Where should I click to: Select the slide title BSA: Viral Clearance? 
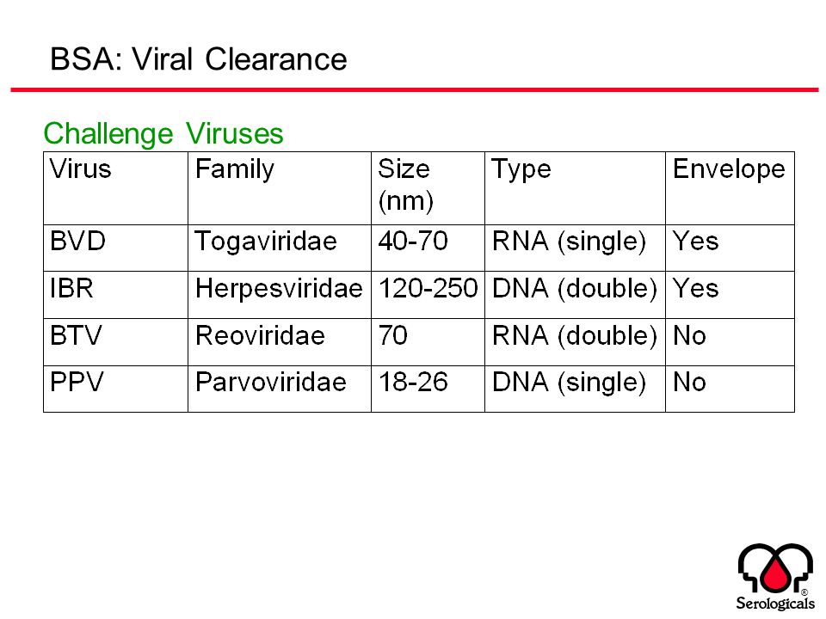tap(199, 59)
